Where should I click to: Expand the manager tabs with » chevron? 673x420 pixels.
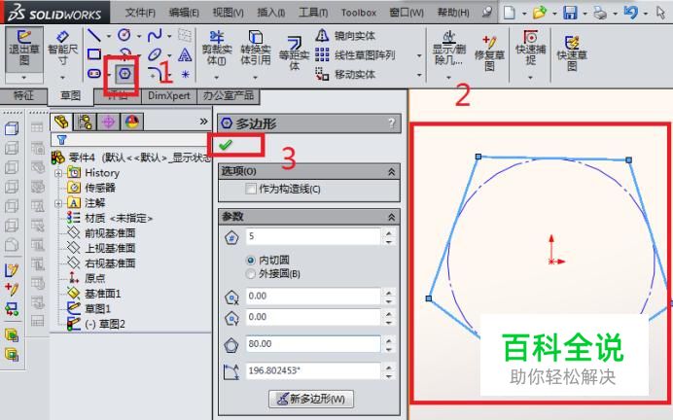(203, 122)
